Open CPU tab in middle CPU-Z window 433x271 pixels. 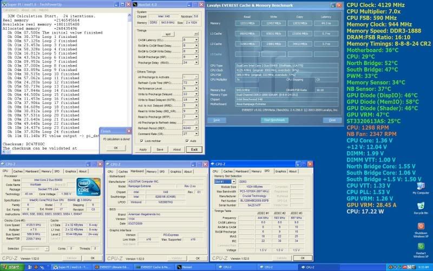(x=110, y=172)
